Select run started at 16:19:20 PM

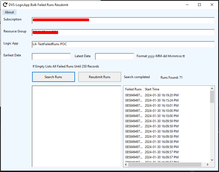[x=161, y=95]
